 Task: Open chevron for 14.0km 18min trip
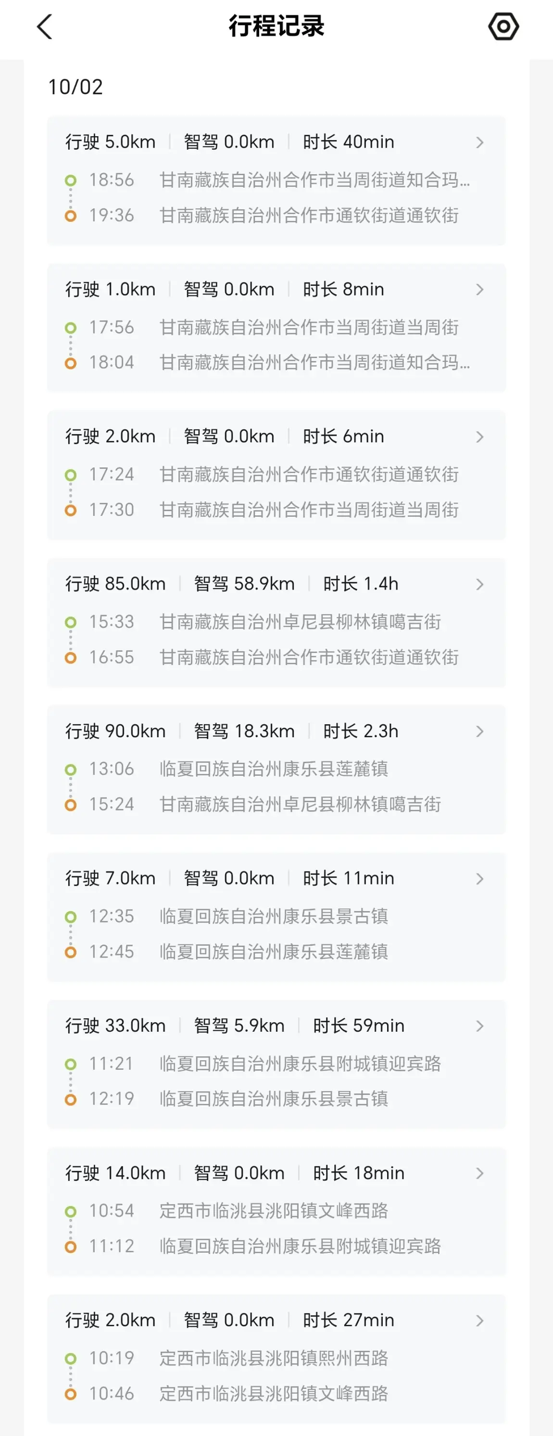coord(479,1173)
